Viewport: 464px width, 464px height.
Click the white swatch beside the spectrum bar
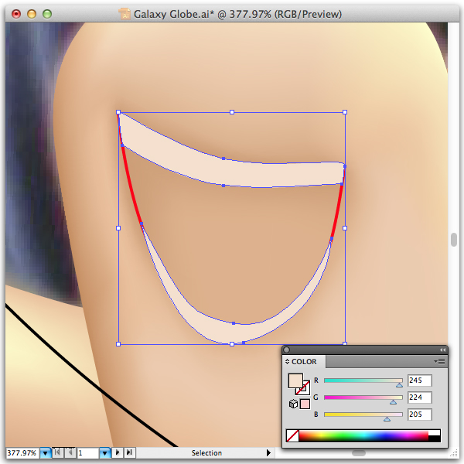(x=435, y=432)
